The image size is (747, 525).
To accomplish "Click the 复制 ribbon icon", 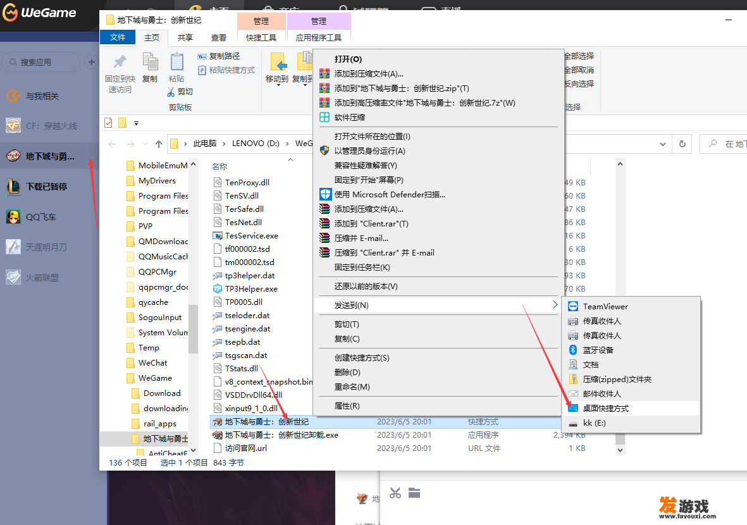I will (x=150, y=63).
